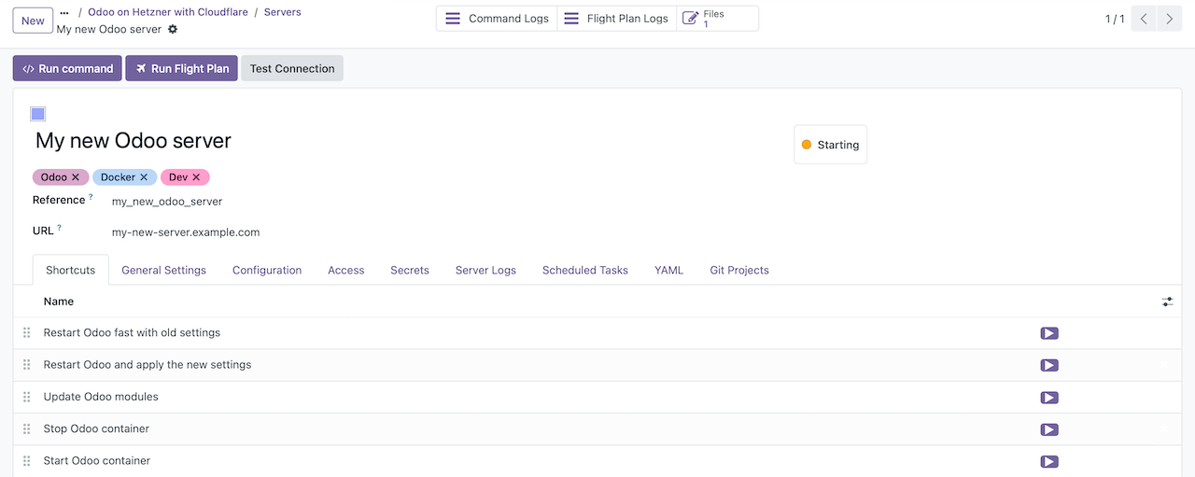Run the 'Update Odoo modules' shortcut
The width and height of the screenshot is (1195, 477).
(1049, 398)
